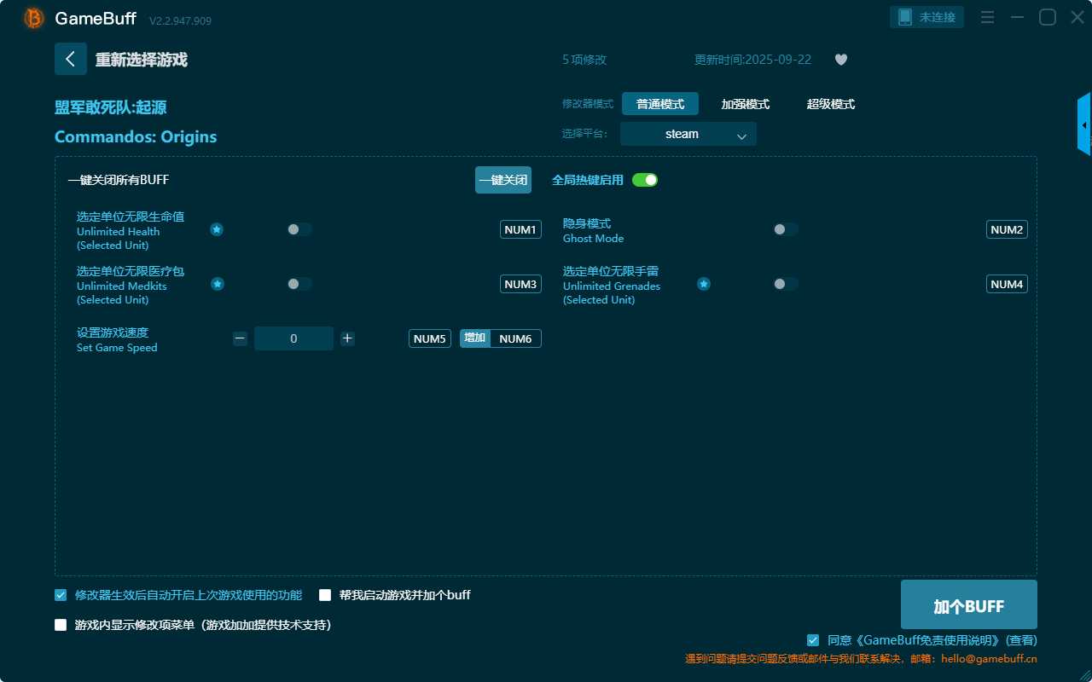Open the (查看) disclaimer link
Image resolution: width=1092 pixels, height=682 pixels.
(x=1021, y=640)
